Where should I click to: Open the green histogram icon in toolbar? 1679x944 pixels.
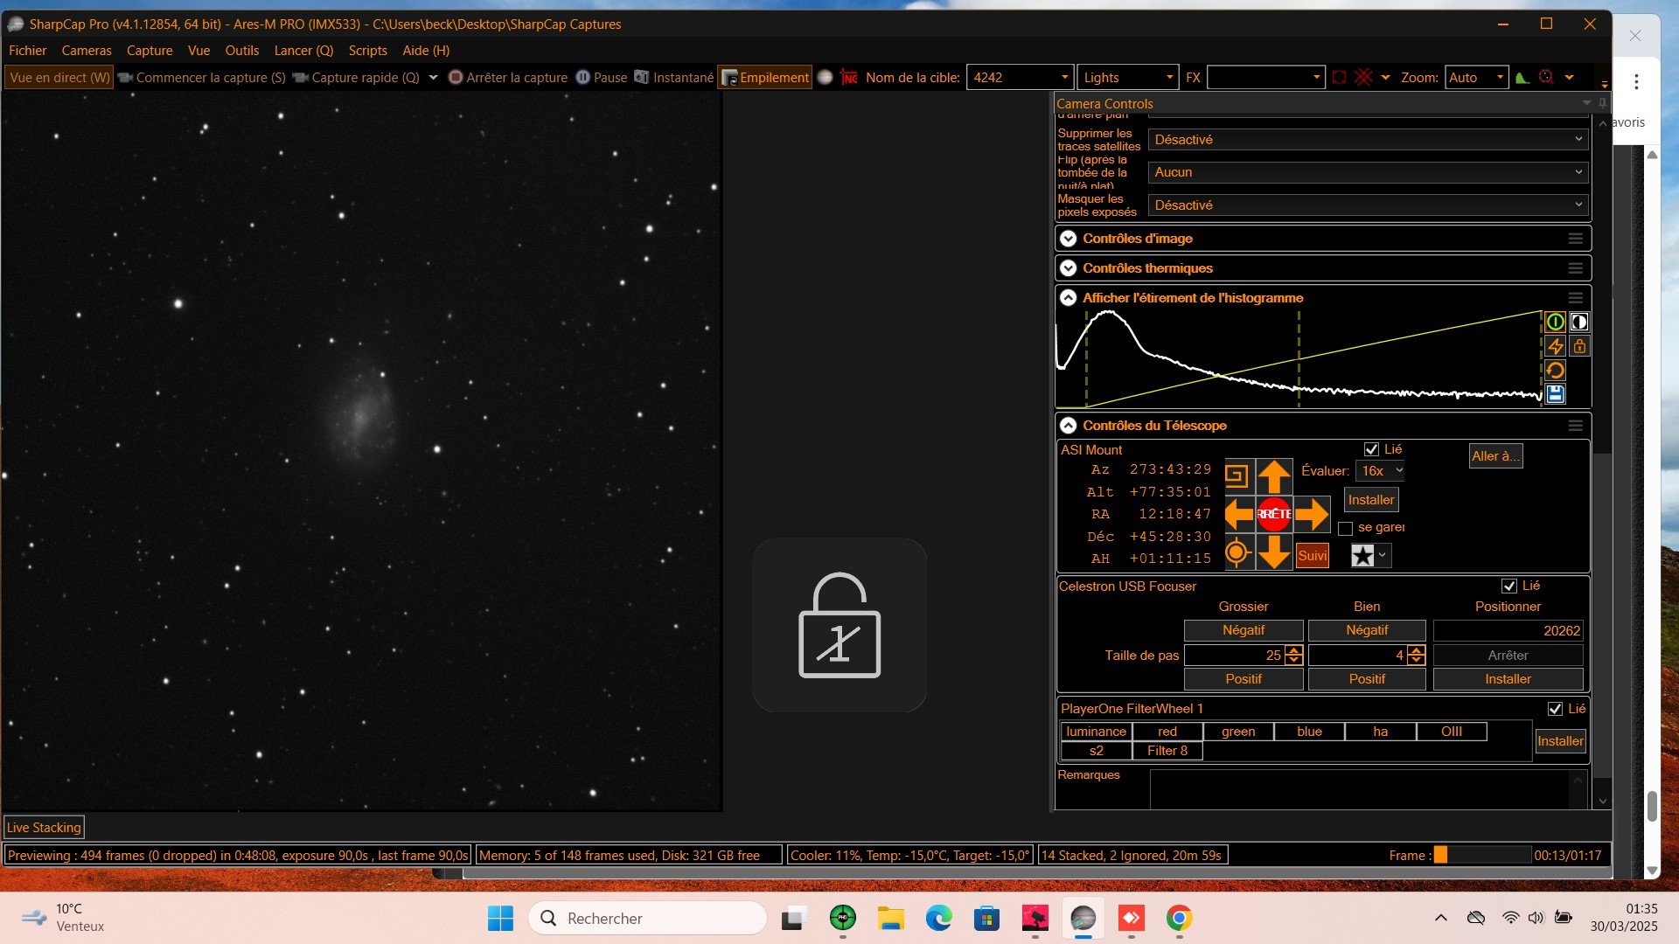(1522, 78)
